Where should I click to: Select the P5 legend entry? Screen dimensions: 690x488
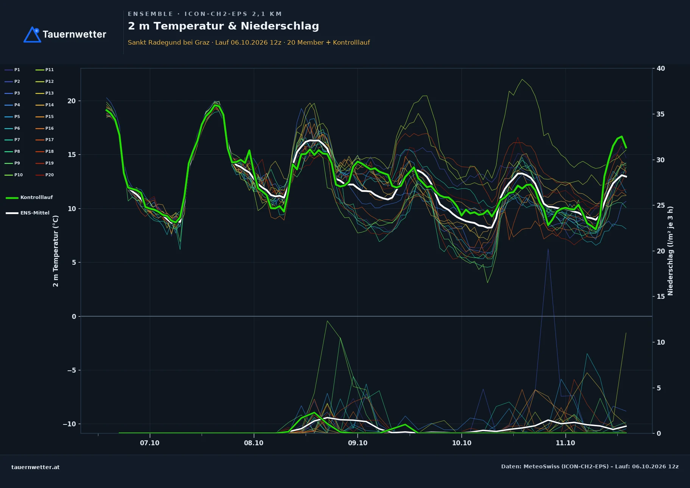(x=12, y=117)
